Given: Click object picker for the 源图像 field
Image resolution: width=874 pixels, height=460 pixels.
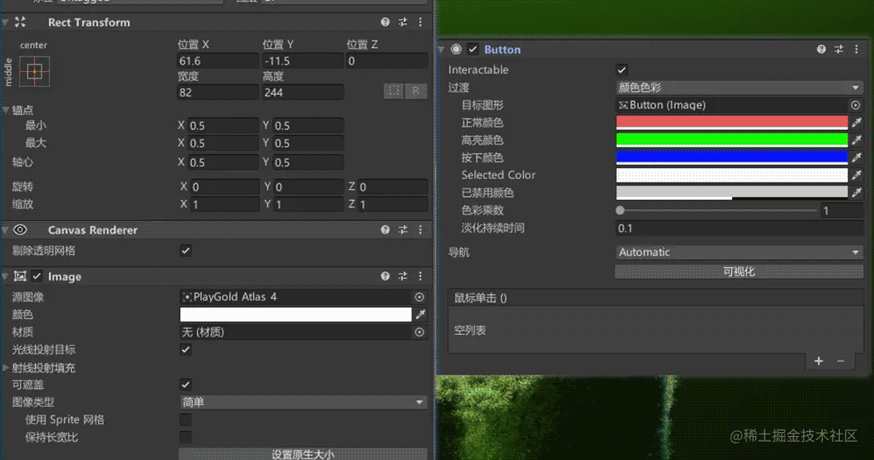Looking at the screenshot, I should (421, 297).
